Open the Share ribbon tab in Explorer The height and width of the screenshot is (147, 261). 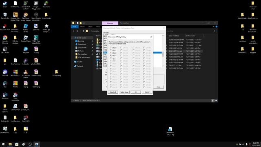click(91, 27)
